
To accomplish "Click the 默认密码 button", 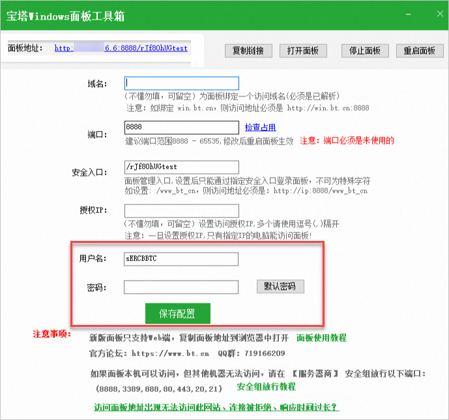I will pyautogui.click(x=280, y=287).
